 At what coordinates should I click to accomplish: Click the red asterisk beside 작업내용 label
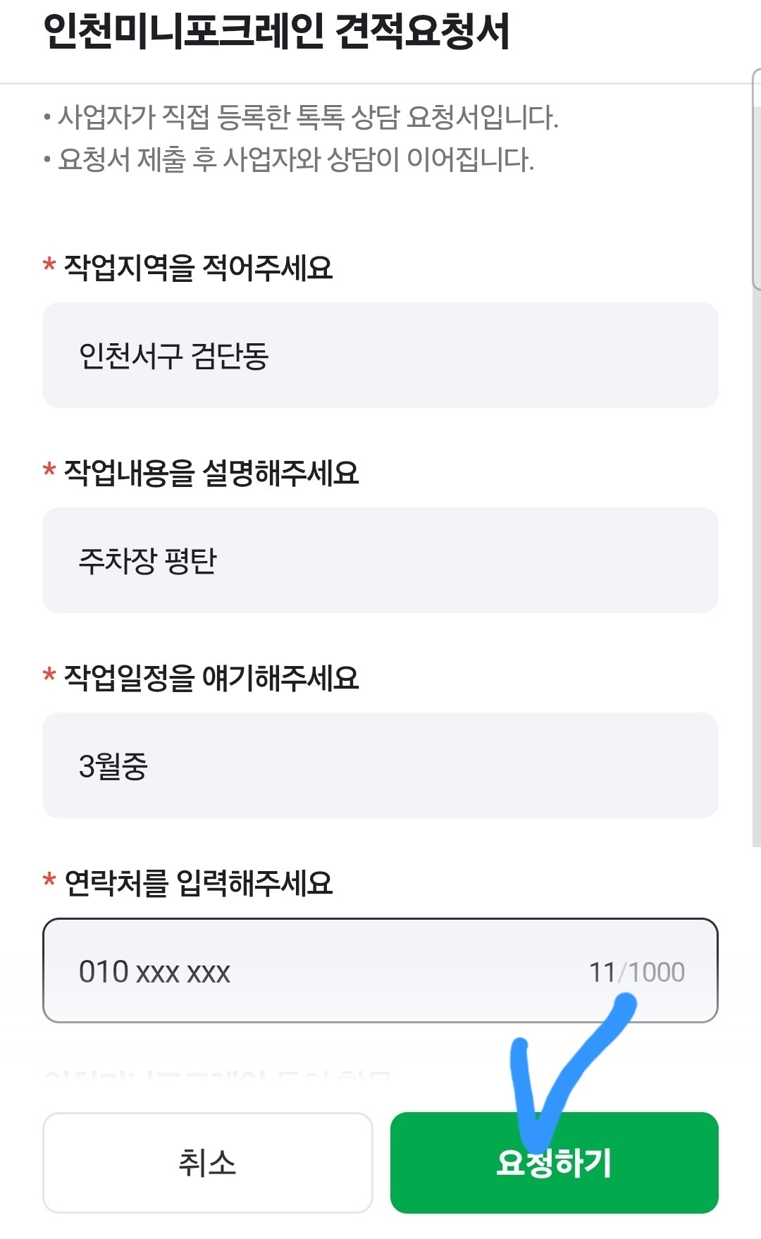[49, 471]
